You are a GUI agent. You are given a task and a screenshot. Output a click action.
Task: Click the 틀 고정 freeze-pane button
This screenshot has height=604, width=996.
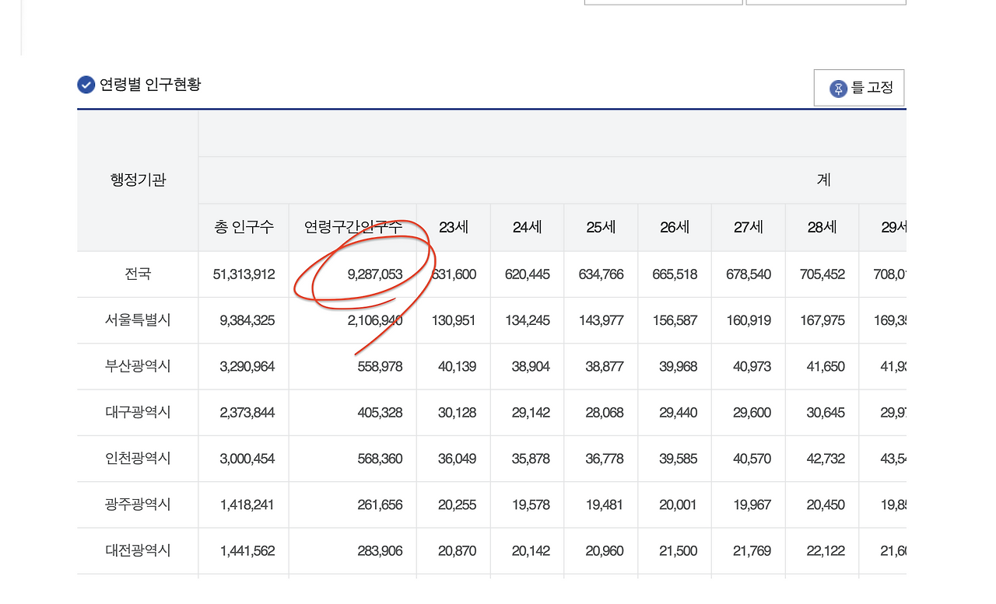[x=859, y=88]
